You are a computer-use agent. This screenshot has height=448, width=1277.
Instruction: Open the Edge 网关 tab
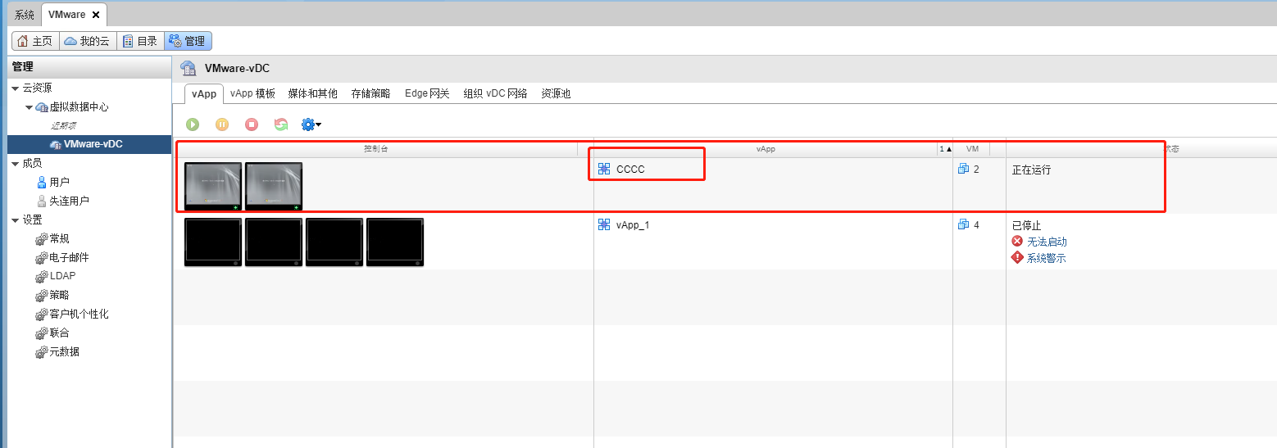pyautogui.click(x=427, y=93)
